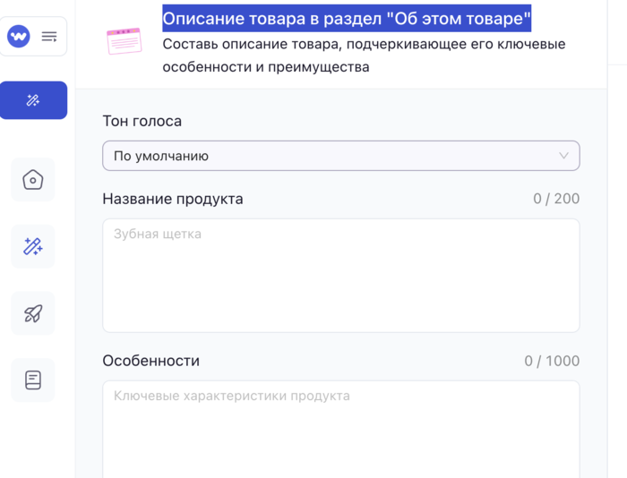
Task: Click the blue magic wand sidebar button
Action: pyautogui.click(x=33, y=100)
